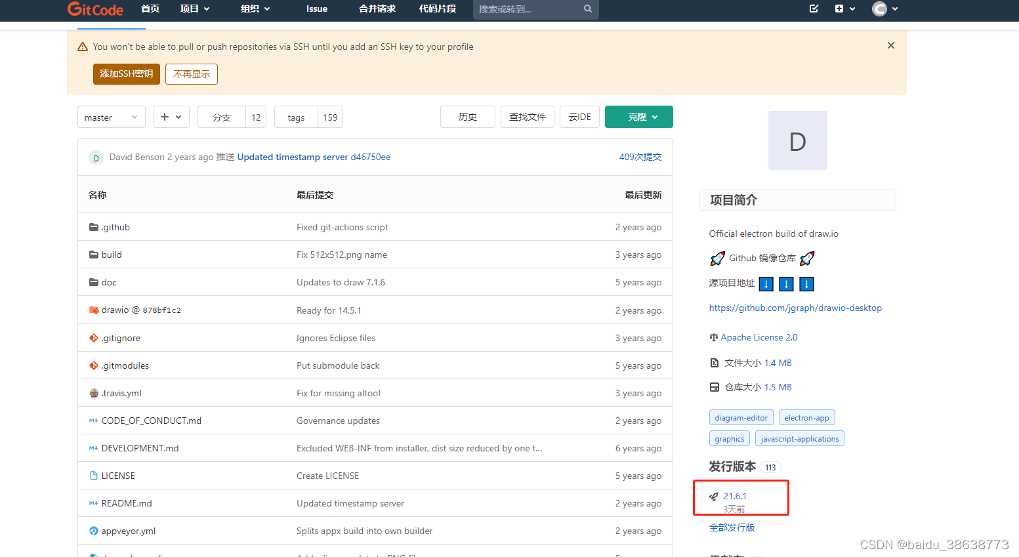Click the 添加SSH密钥 button
This screenshot has width=1019, height=557.
pos(126,74)
